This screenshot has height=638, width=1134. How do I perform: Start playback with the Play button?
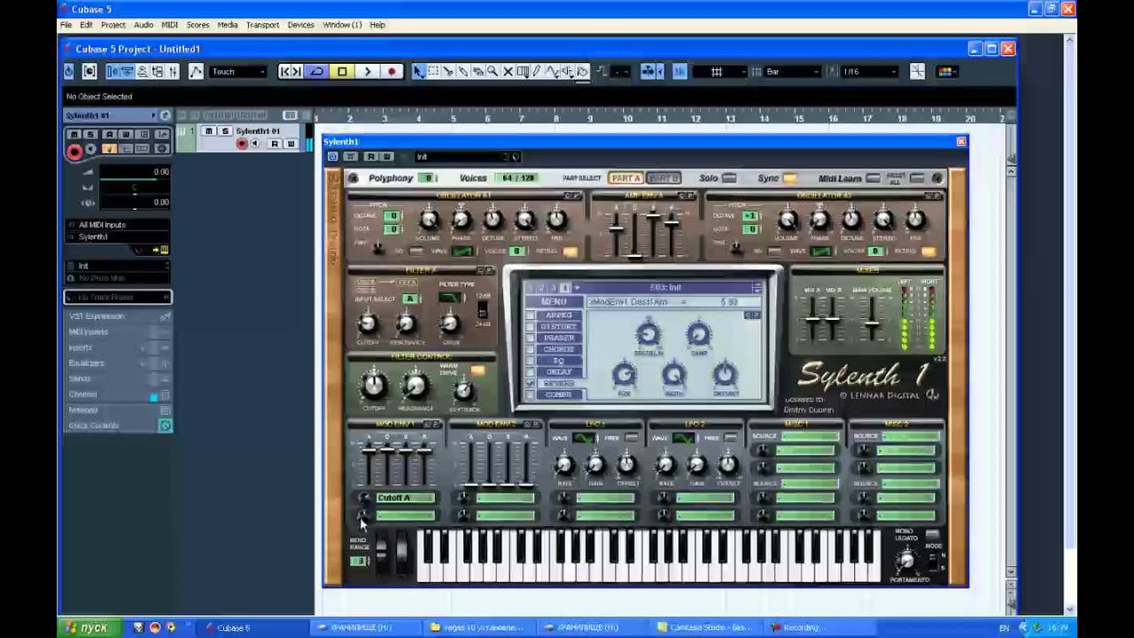click(x=367, y=72)
